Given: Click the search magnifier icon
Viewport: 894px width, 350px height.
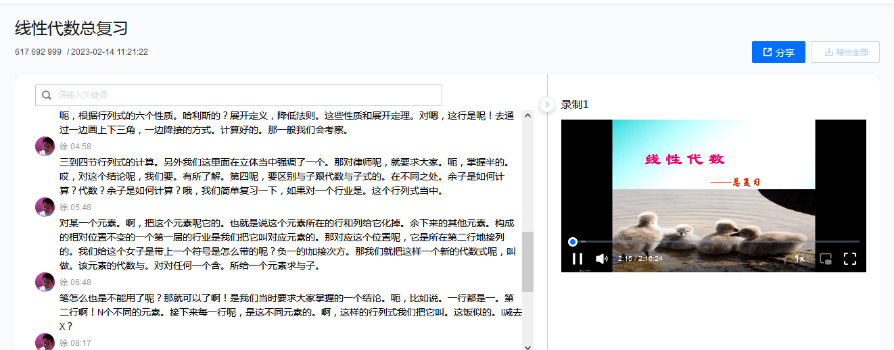Looking at the screenshot, I should click(47, 95).
